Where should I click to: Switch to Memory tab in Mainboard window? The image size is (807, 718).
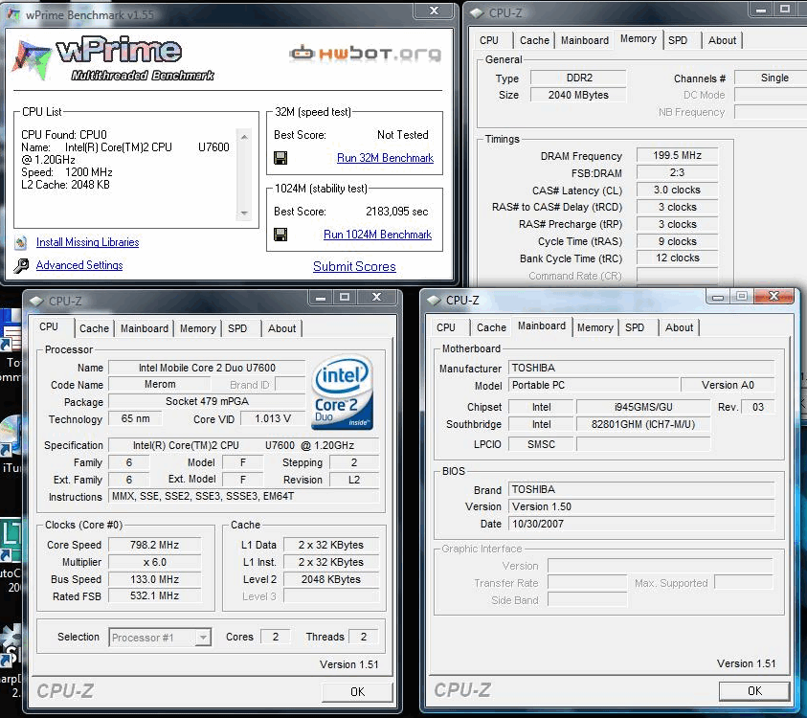pos(594,327)
